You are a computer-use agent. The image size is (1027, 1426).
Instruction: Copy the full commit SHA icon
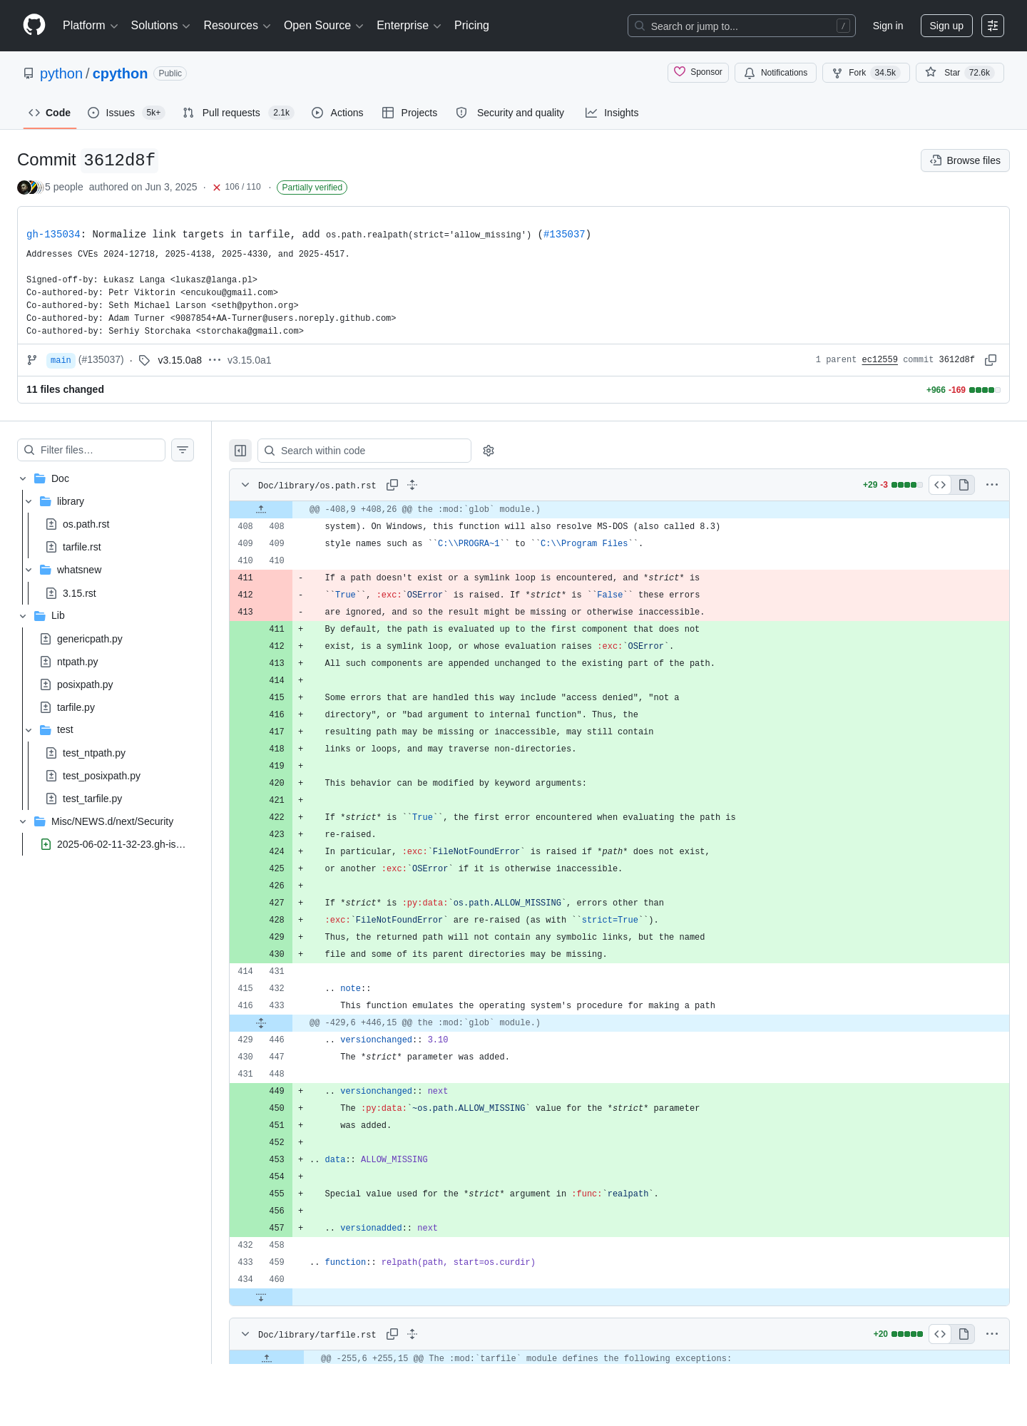[x=991, y=360]
